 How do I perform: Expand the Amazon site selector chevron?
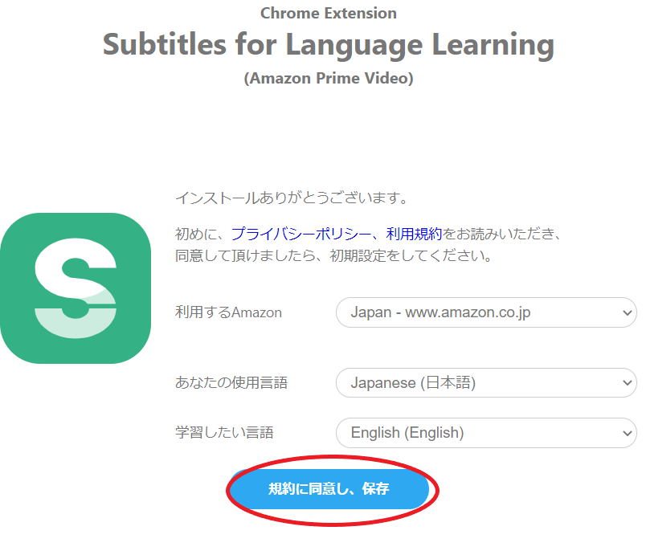pyautogui.click(x=625, y=312)
